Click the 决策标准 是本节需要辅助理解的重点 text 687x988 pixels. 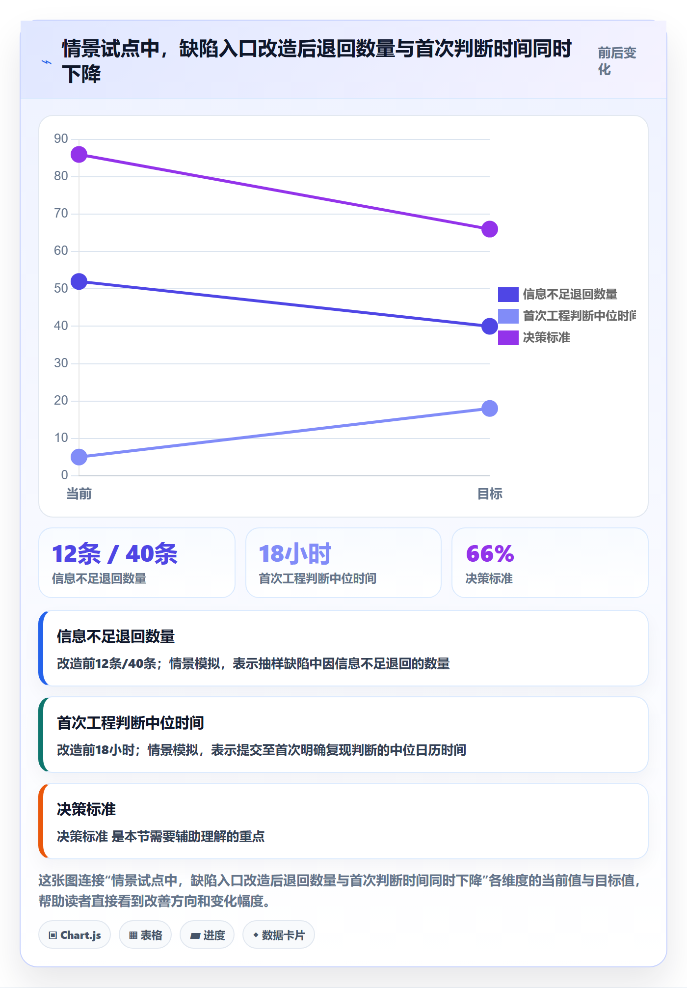[x=161, y=837]
